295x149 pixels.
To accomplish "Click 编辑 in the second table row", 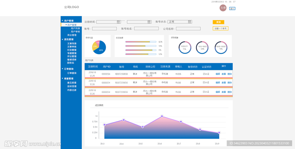I will pyautogui.click(x=218, y=83).
